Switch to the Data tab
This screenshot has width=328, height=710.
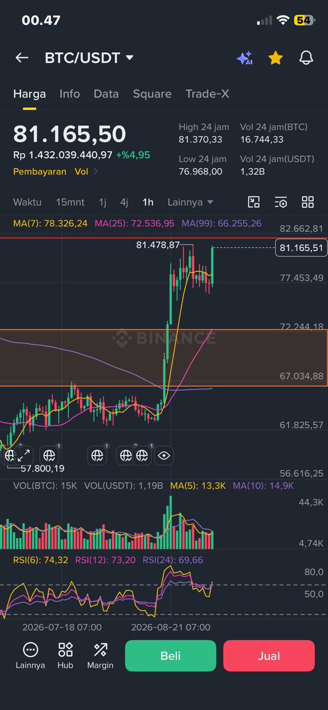pos(106,94)
